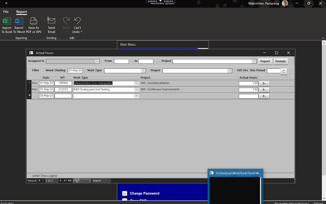This screenshot has height=204, width=326.
Task: Click the Remain button
Action: click(280, 61)
